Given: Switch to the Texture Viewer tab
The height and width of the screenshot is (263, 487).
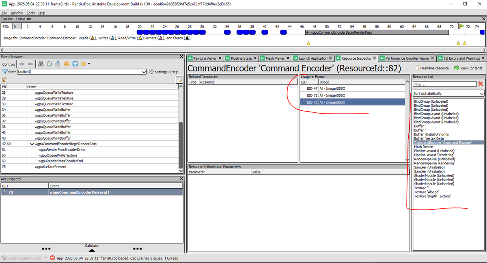Looking at the screenshot, I should tap(205, 58).
